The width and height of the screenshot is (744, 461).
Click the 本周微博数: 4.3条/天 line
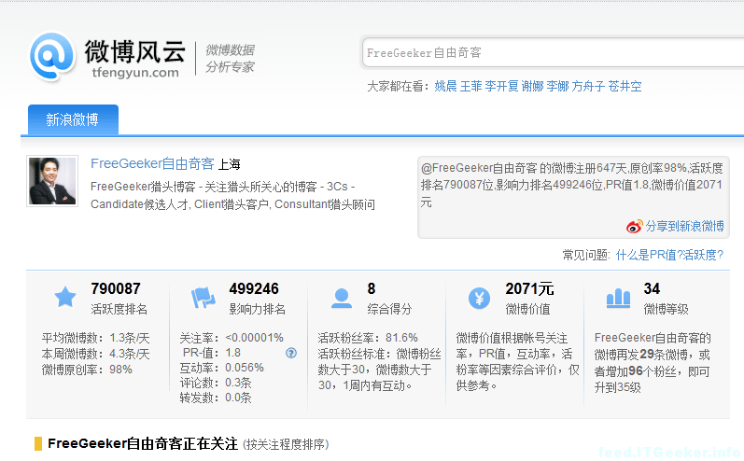click(95, 354)
